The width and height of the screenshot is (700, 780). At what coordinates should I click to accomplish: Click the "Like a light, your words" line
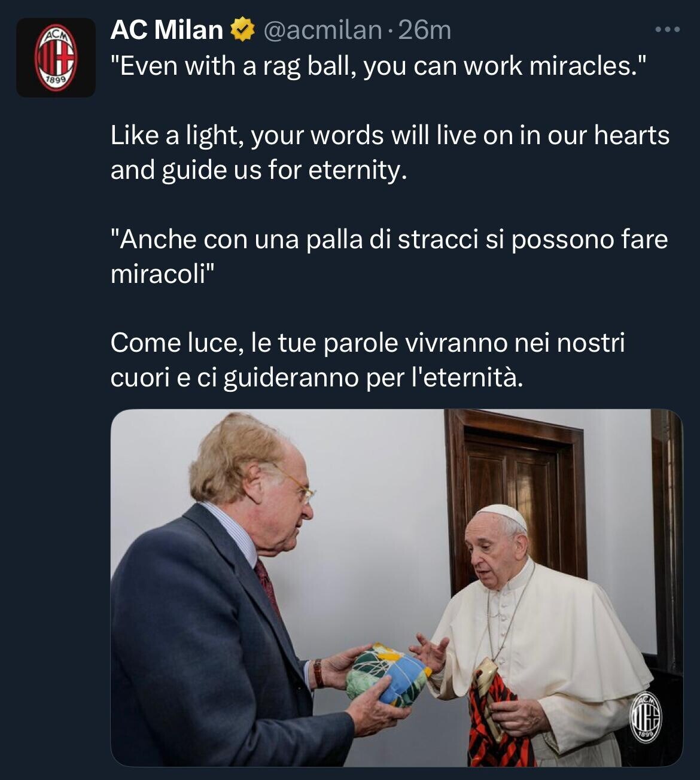(x=389, y=135)
